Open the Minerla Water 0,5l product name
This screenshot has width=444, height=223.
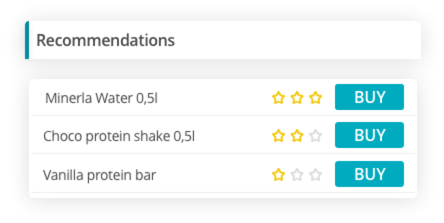(101, 98)
